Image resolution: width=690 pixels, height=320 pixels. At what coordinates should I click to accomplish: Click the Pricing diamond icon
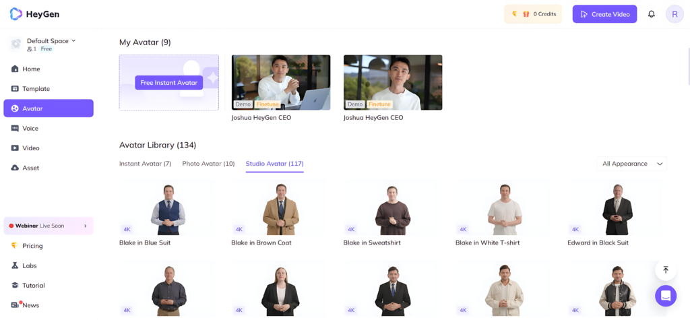click(15, 246)
